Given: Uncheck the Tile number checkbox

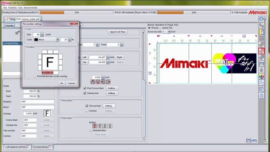Looking at the screenshot, I should point(87,106).
